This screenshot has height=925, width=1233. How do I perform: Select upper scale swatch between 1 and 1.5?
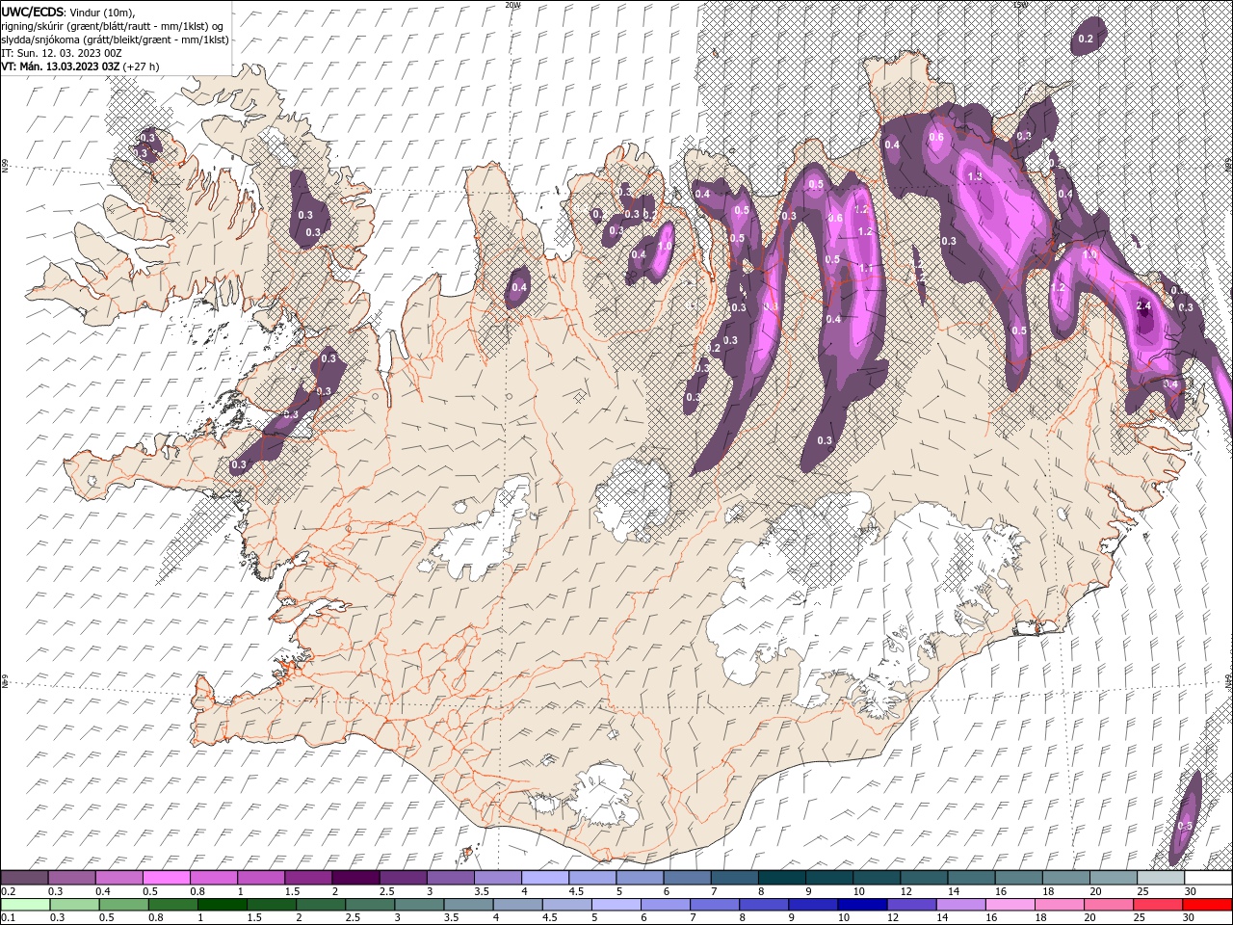262,878
